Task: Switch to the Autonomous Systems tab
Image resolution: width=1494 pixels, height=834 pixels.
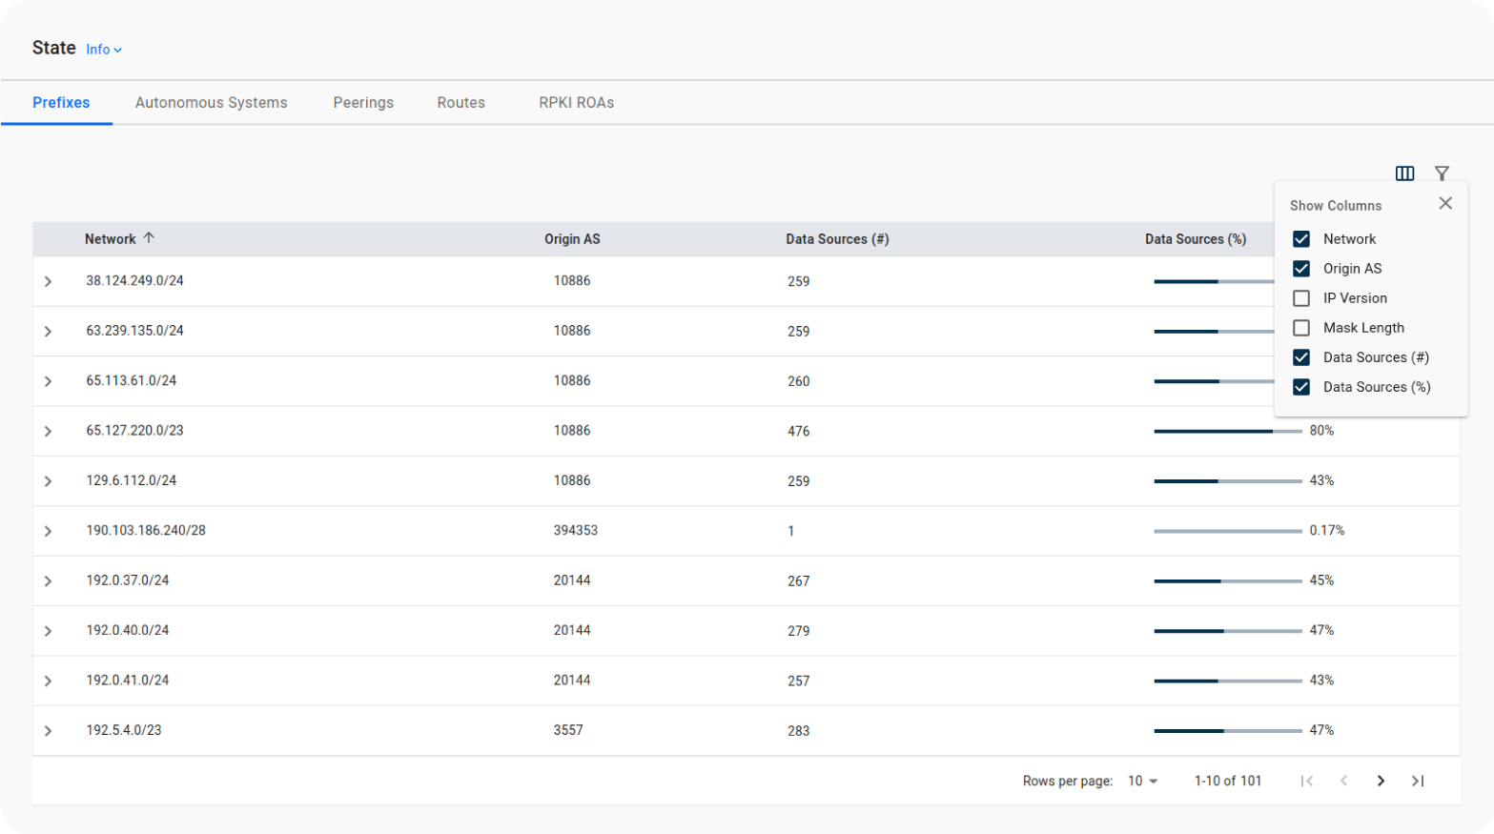Action: 211,103
